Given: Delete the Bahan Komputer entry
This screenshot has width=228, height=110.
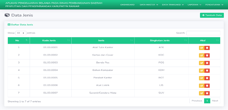Looking at the screenshot, I should point(207,71).
